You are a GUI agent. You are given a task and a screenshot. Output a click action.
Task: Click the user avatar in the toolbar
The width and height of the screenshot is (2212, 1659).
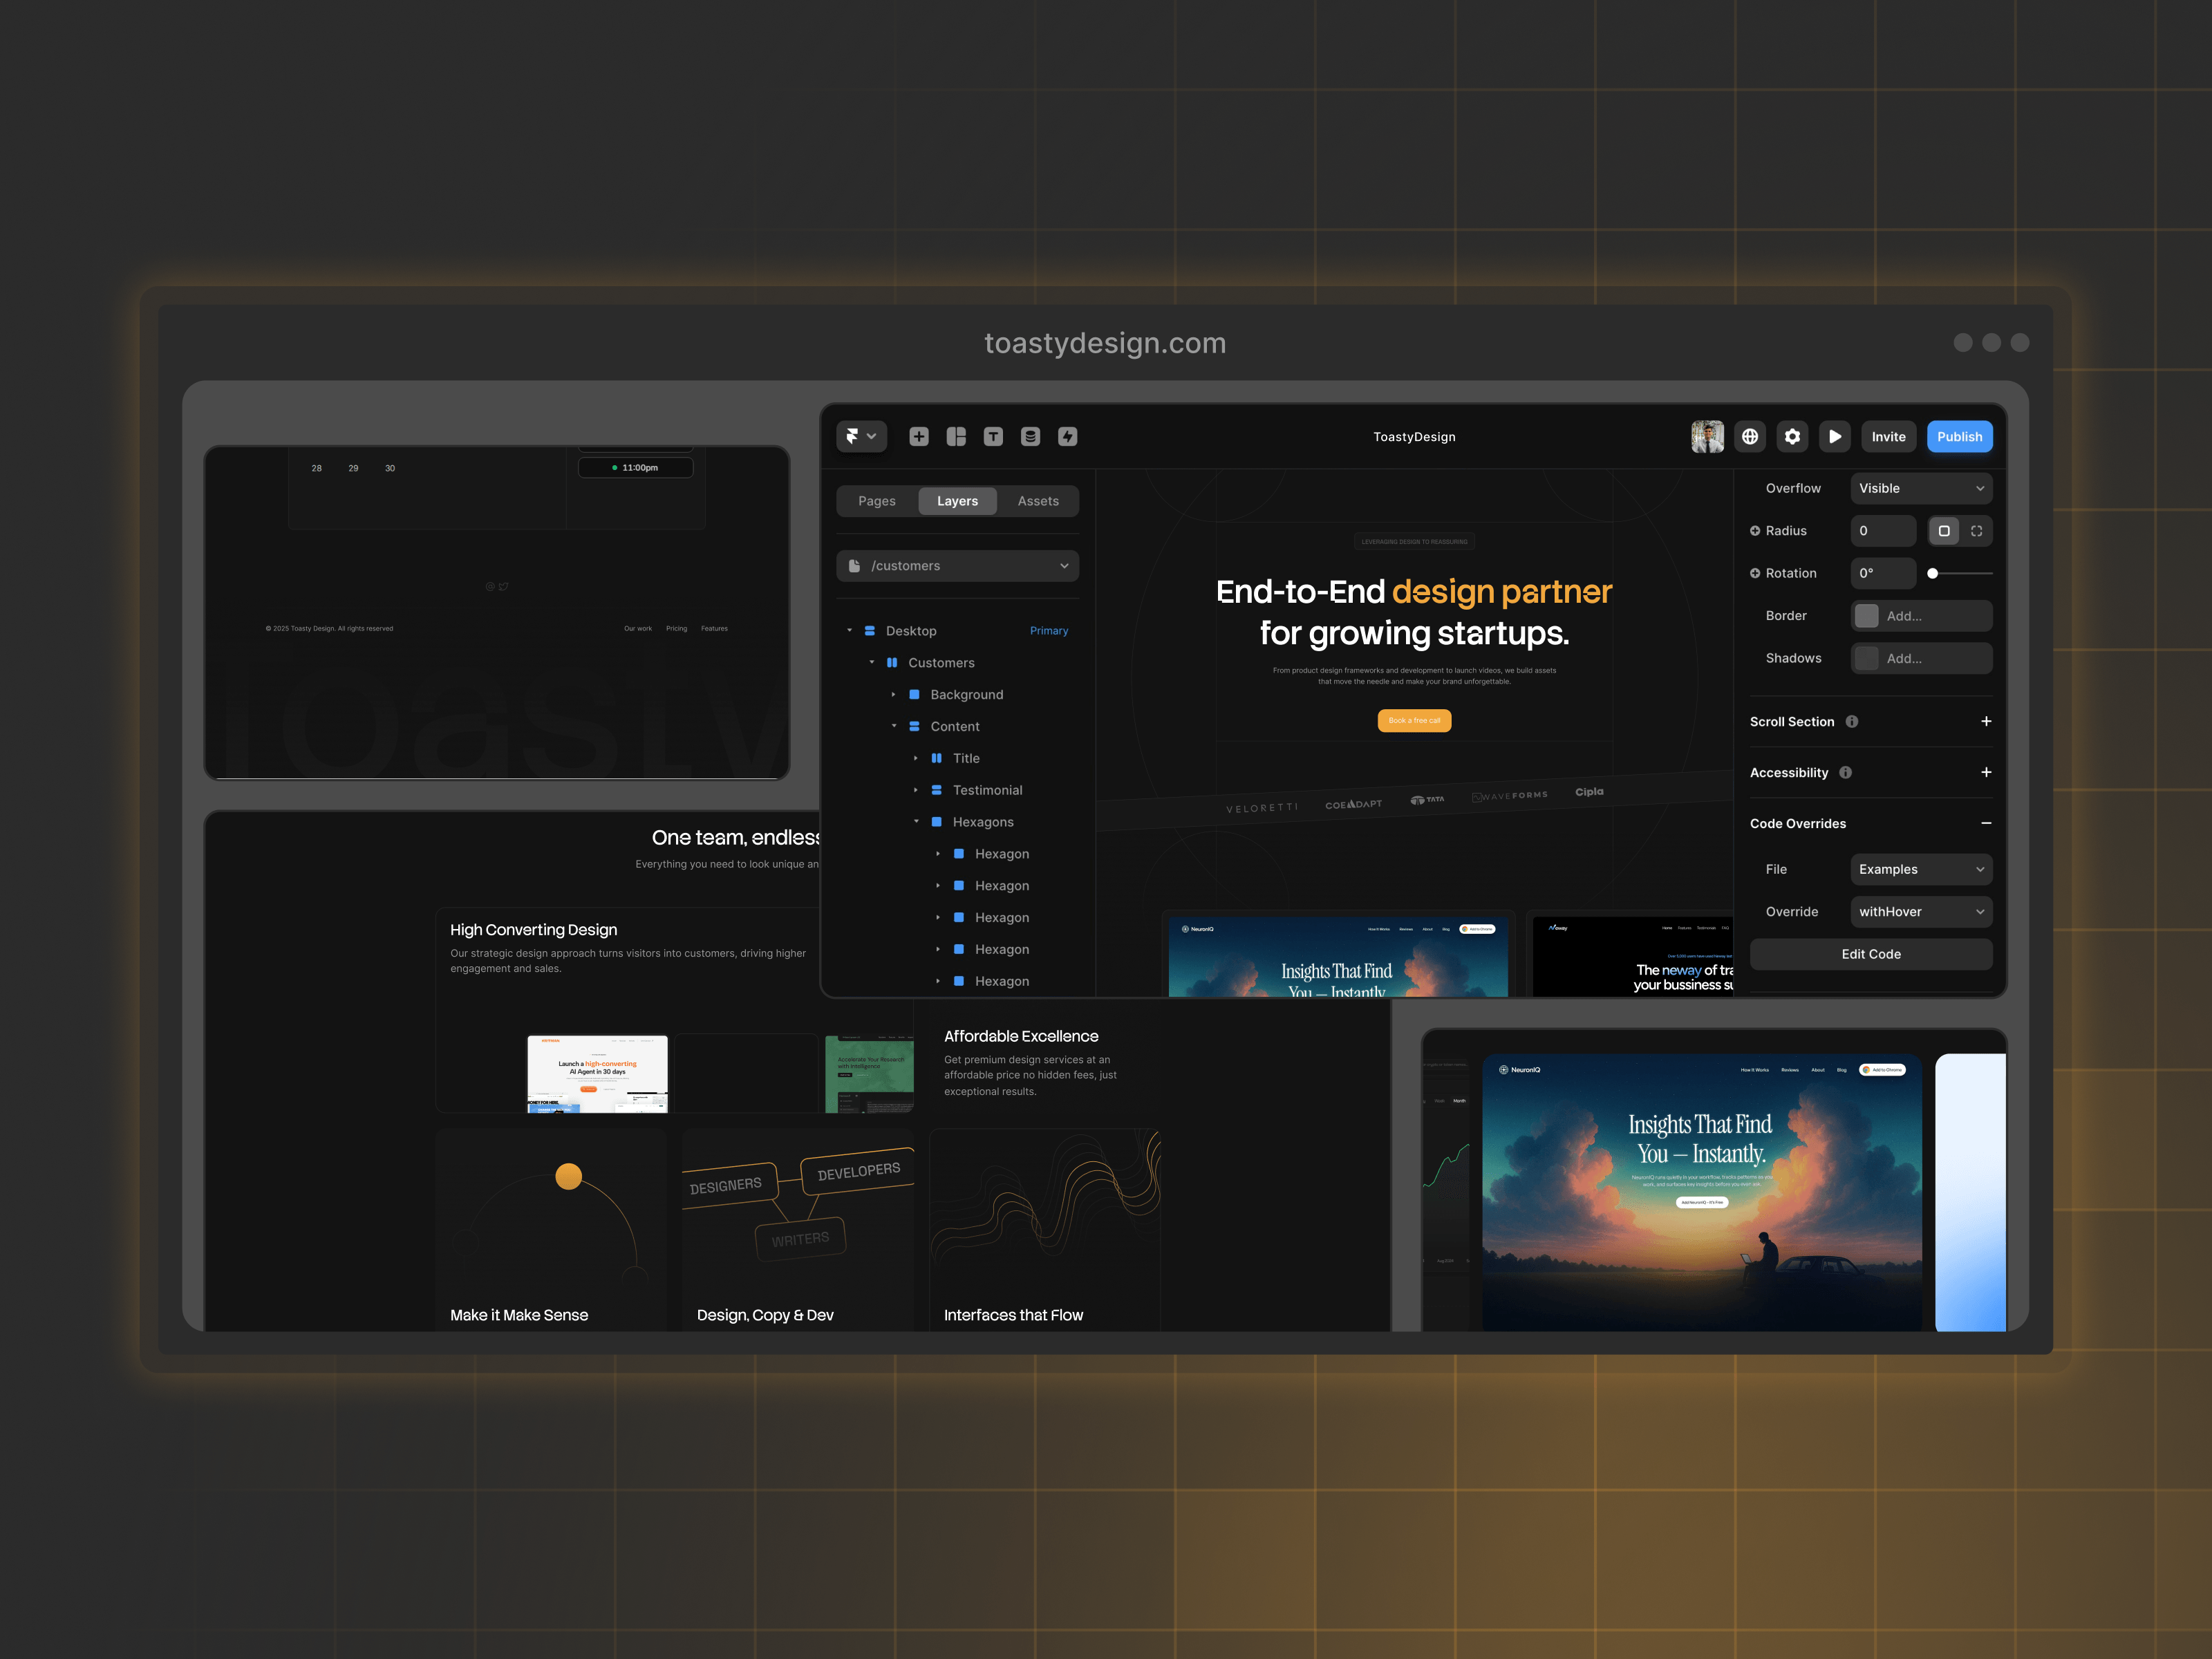[1707, 436]
